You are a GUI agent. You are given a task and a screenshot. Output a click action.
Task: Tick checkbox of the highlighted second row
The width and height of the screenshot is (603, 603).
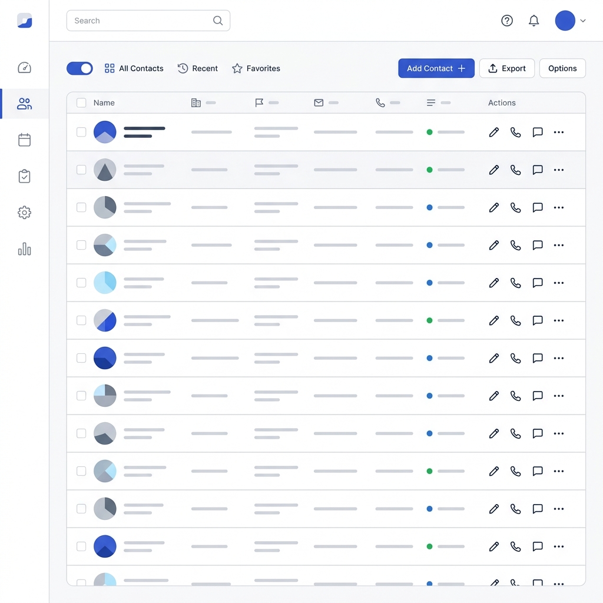tap(81, 170)
